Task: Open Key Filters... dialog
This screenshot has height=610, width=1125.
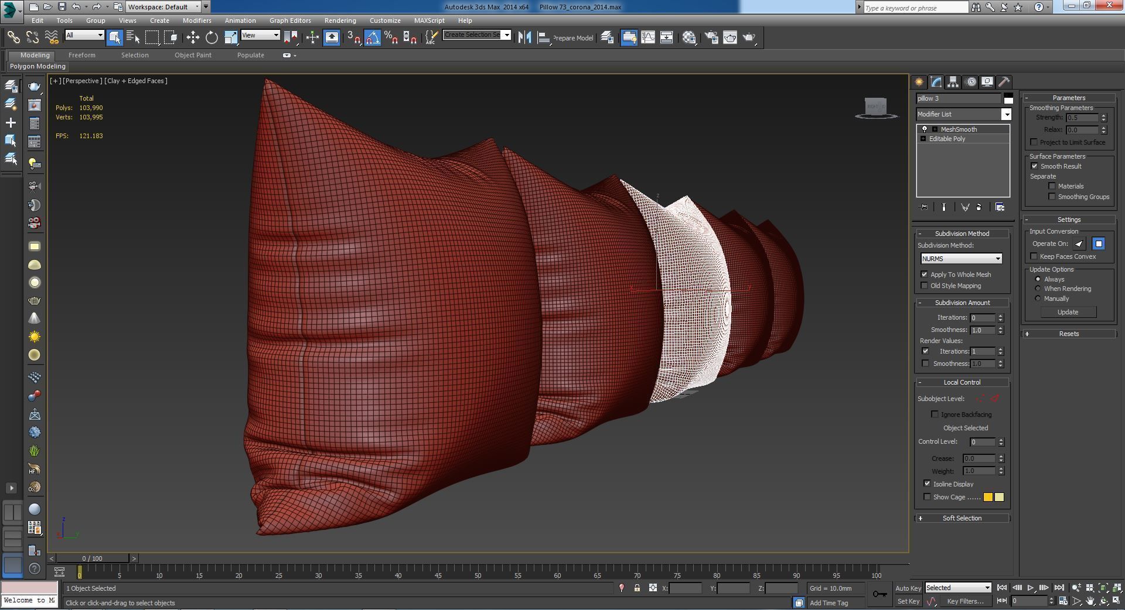Action: pos(965,601)
